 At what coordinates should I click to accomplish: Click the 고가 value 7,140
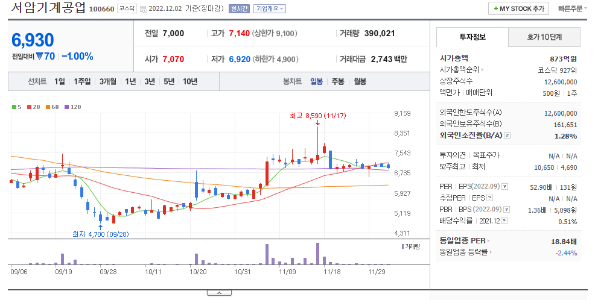pos(240,33)
